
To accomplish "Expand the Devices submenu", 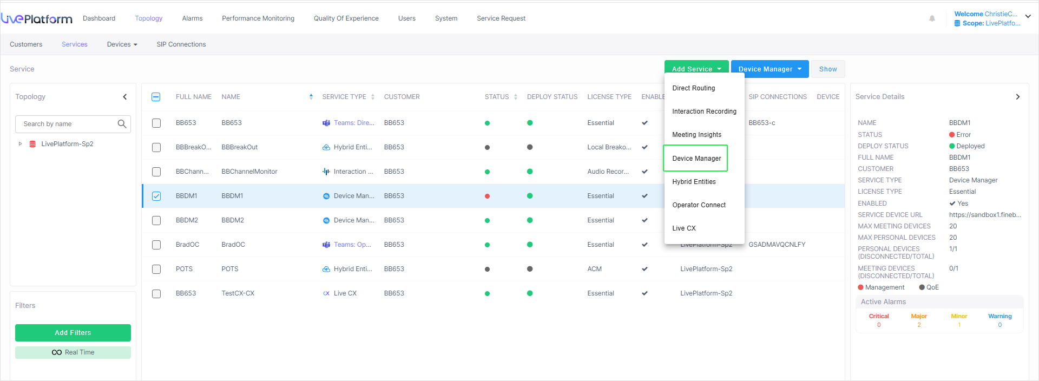I will [x=122, y=44].
